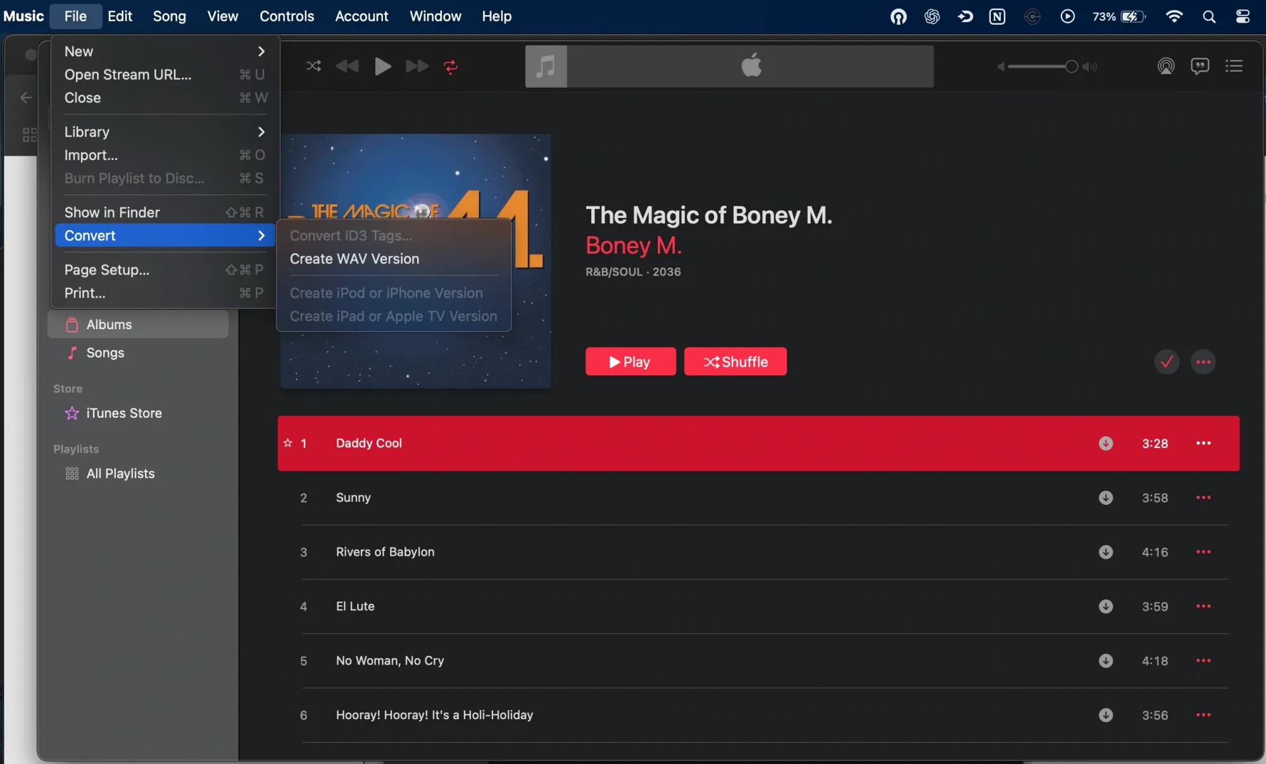Open the lyrics panel
Image resolution: width=1266 pixels, height=764 pixels.
[x=1200, y=66]
